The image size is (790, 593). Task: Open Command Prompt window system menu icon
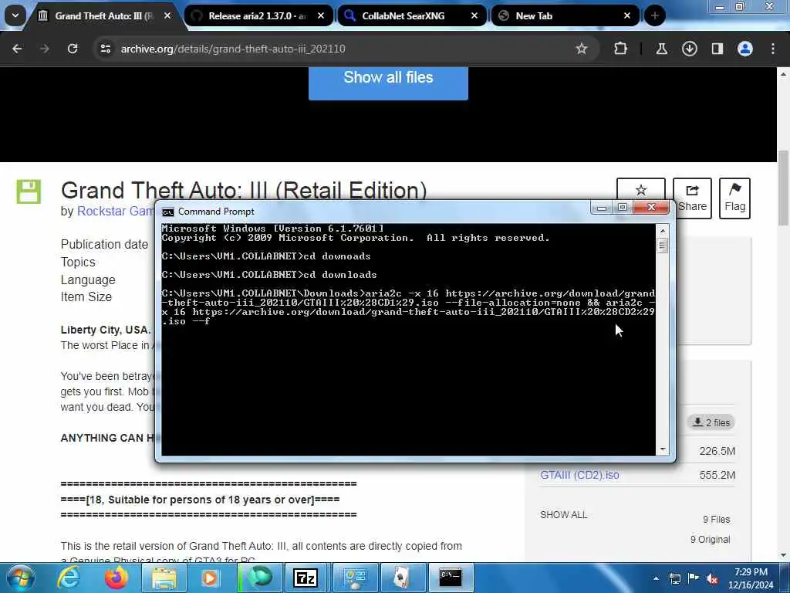point(167,212)
